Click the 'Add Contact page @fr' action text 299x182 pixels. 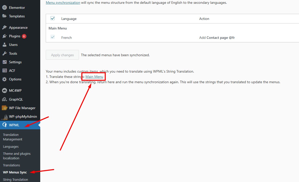217,38
